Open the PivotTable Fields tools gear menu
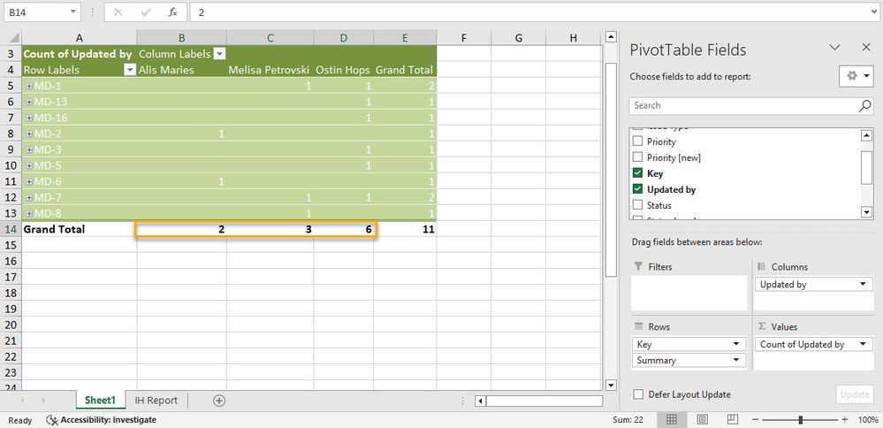 click(856, 75)
